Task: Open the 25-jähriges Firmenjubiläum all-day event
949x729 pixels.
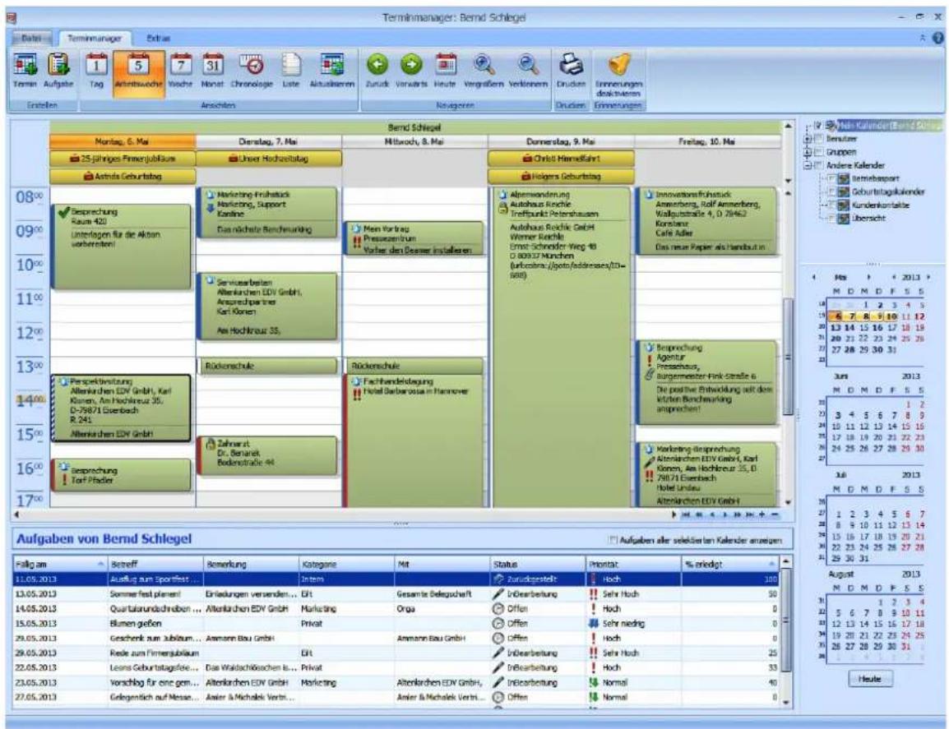Action: [x=123, y=159]
